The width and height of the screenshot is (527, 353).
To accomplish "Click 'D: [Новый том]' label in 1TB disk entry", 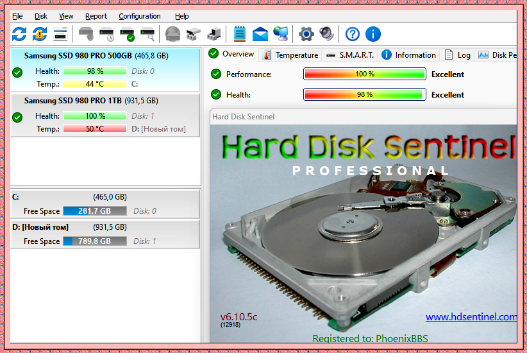I will pyautogui.click(x=158, y=129).
